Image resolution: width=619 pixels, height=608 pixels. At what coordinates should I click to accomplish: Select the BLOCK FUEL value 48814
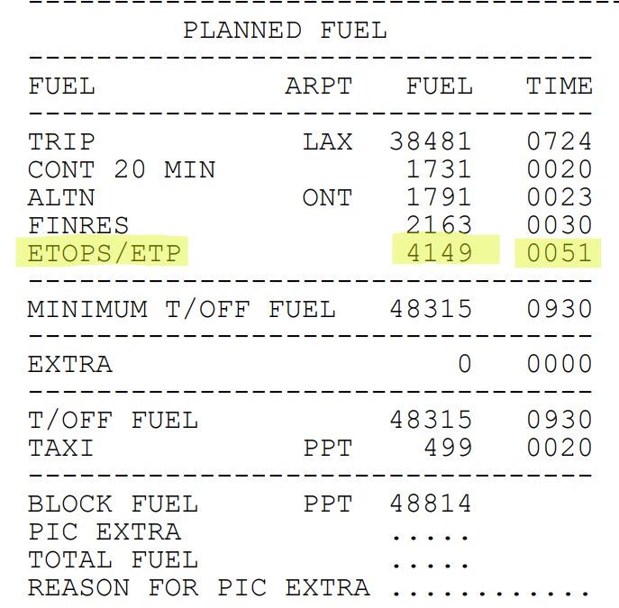431,504
